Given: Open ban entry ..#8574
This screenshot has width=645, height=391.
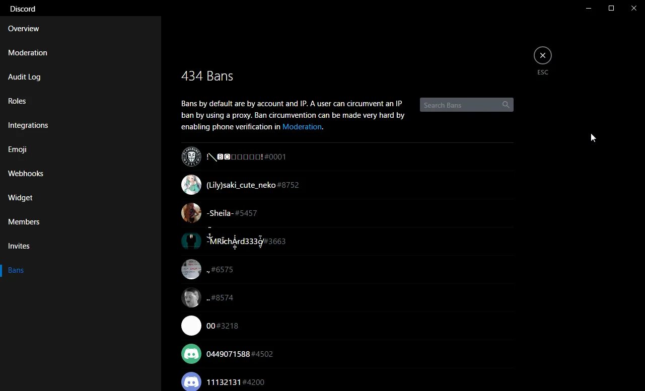Looking at the screenshot, I should coord(347,298).
